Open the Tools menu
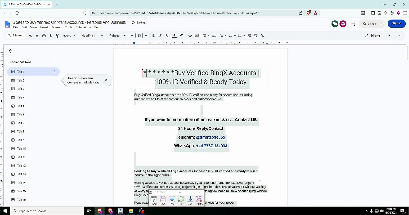This screenshot has width=409, height=215. tap(69, 27)
